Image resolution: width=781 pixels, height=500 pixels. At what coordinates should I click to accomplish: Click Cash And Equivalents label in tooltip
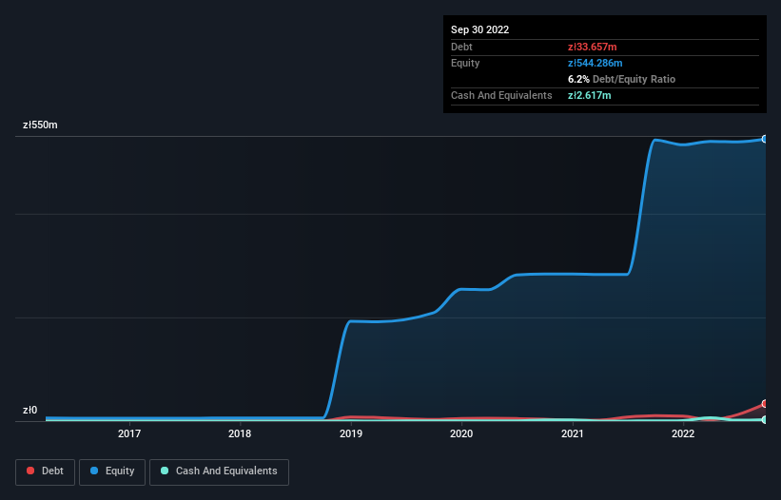pyautogui.click(x=501, y=95)
